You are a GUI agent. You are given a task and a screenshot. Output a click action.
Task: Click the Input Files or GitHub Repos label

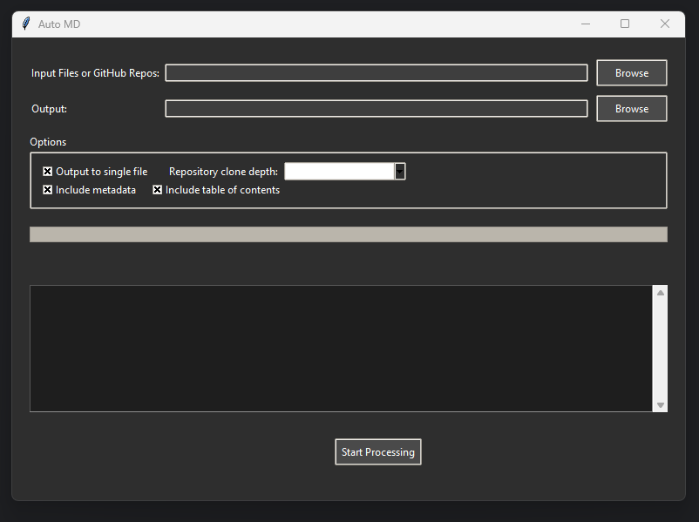point(95,73)
